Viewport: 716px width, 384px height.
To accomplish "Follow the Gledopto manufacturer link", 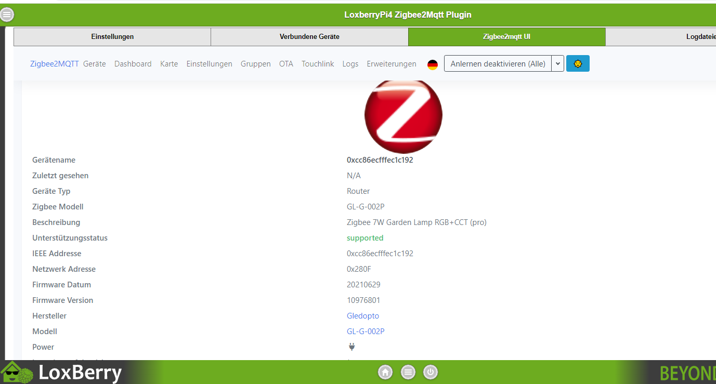I will tap(363, 316).
